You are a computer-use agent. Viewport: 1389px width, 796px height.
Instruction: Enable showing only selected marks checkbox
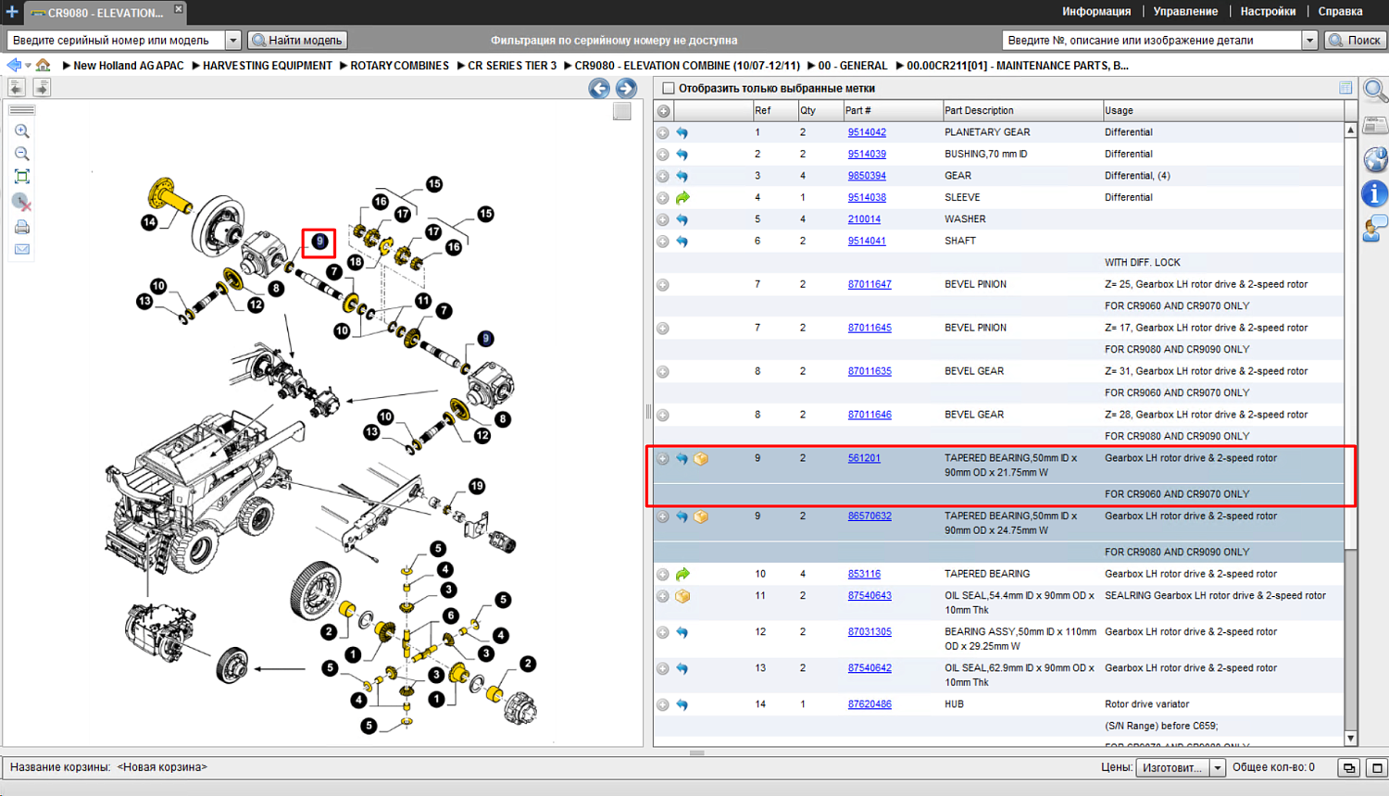[669, 88]
